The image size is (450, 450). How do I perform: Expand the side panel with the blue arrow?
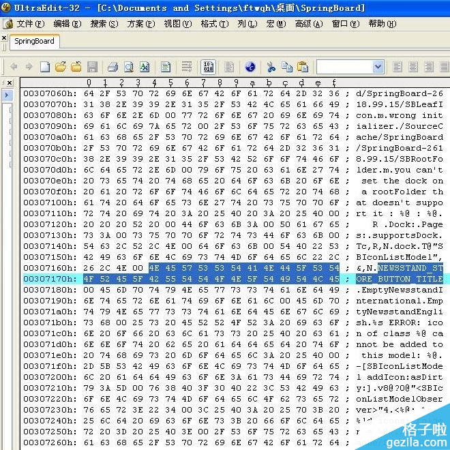coord(7,95)
